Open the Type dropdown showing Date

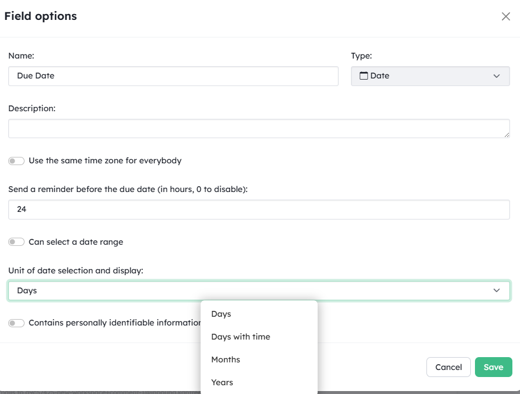tap(430, 76)
